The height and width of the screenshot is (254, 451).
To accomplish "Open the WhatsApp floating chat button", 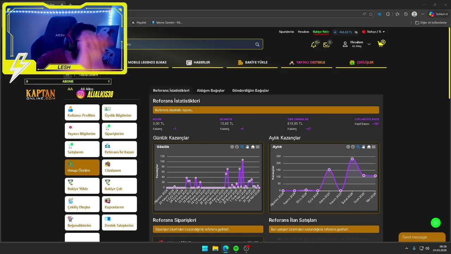I will [436, 223].
